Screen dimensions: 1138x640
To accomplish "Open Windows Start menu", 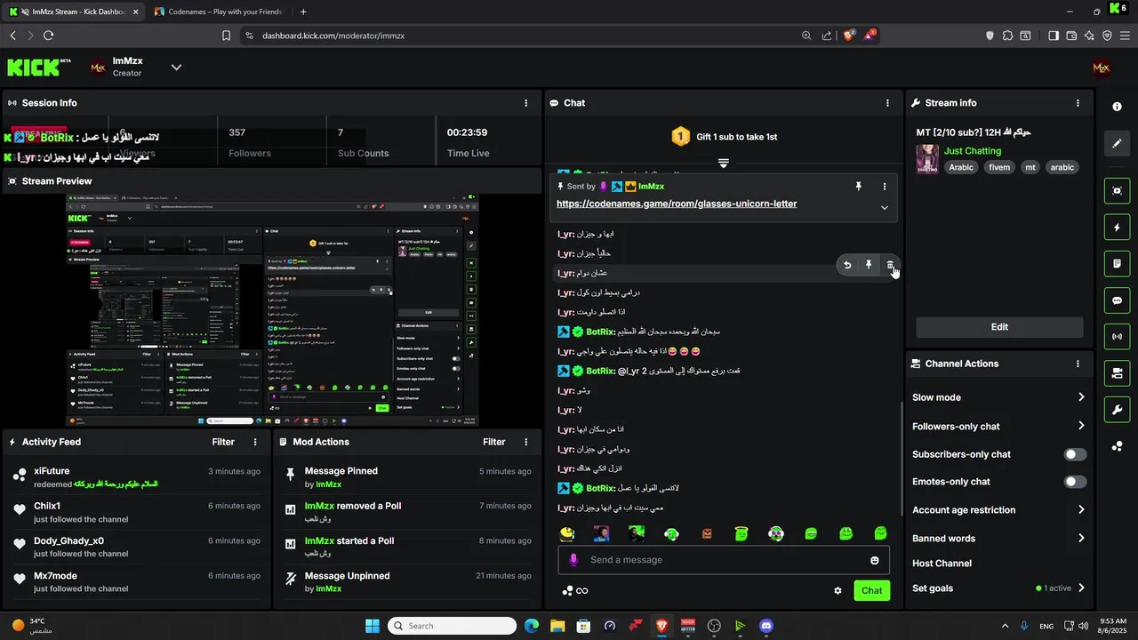I will tap(372, 626).
